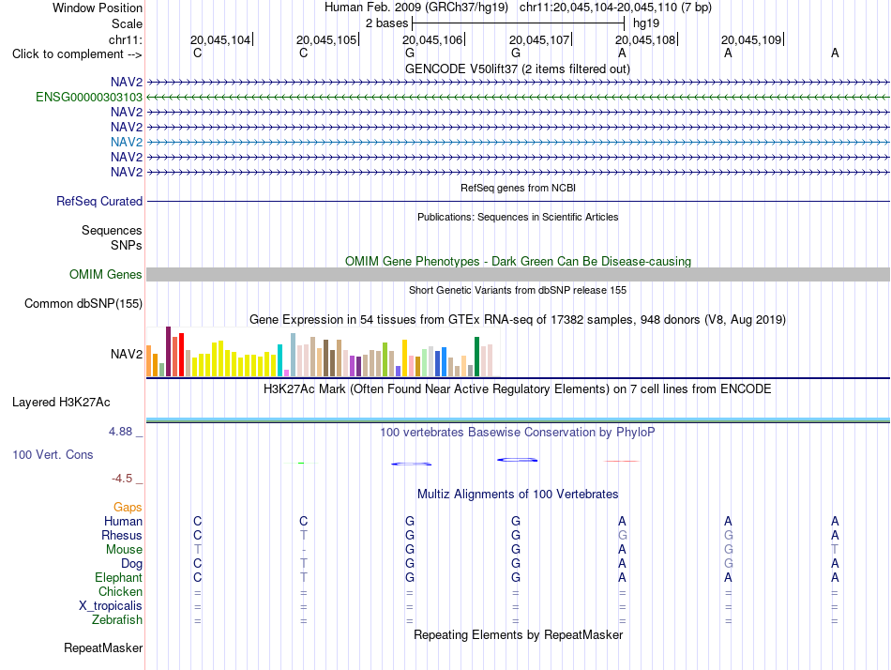Screen dimensions: 891x670
Task: Click the Dog species label
Action: (132, 564)
